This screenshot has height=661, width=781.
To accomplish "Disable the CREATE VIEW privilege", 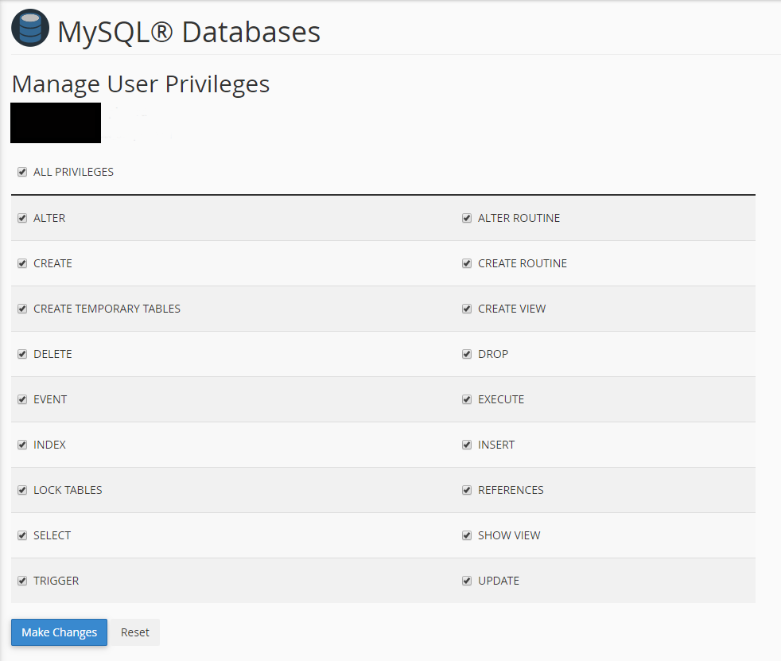I will pyautogui.click(x=467, y=309).
